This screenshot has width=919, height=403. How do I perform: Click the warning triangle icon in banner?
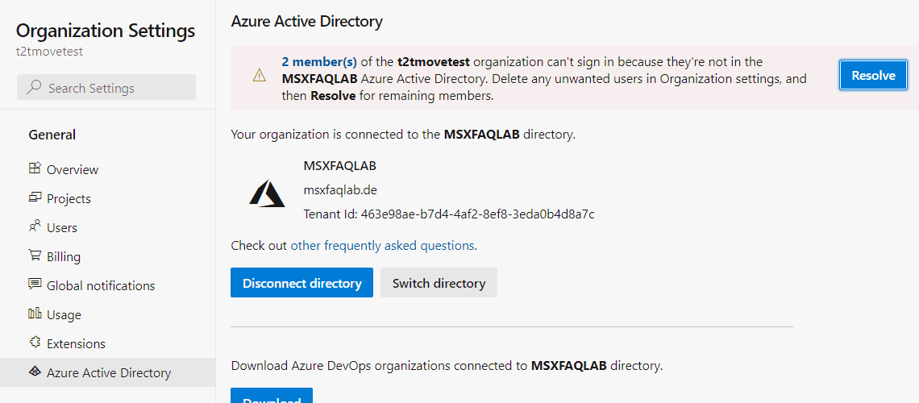(x=259, y=76)
